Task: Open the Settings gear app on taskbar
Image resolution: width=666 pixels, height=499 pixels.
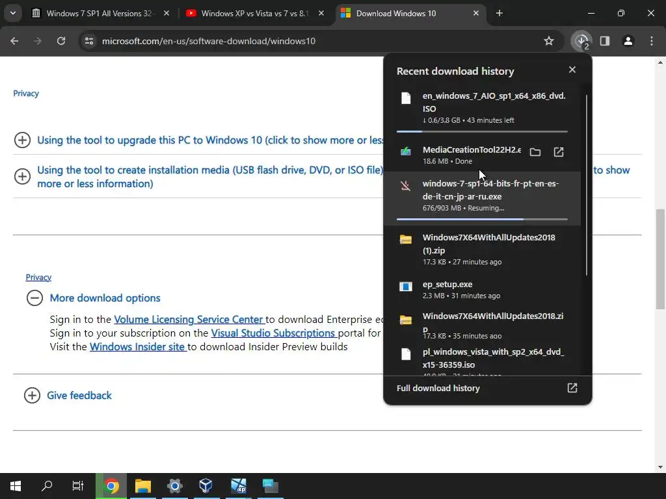Action: 174,486
